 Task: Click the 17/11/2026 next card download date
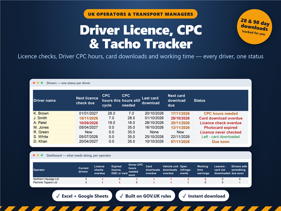180,113
